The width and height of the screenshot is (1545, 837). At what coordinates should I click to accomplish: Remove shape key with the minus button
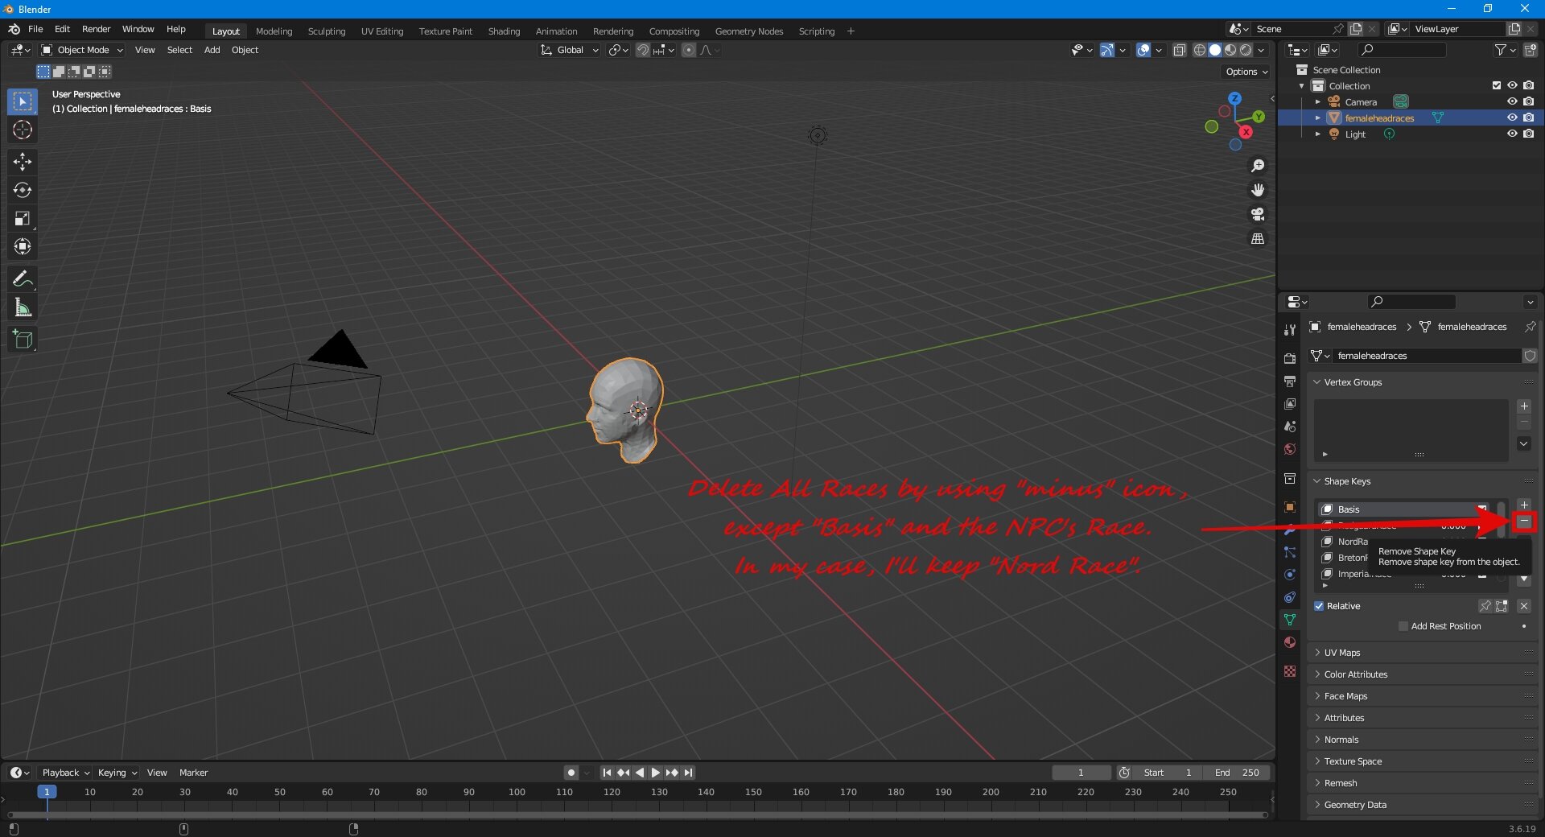[1524, 521]
